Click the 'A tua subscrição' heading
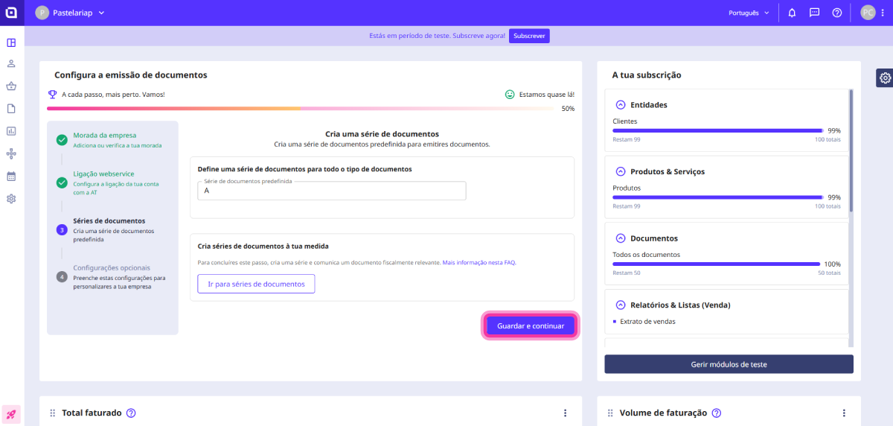This screenshot has width=893, height=426. click(x=646, y=75)
